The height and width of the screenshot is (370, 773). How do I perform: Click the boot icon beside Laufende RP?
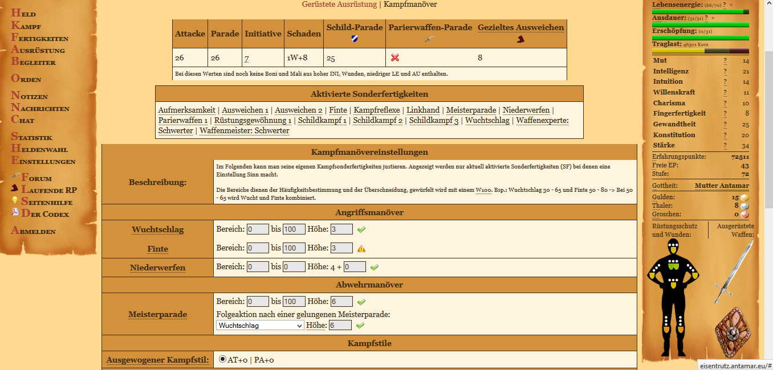tap(15, 188)
